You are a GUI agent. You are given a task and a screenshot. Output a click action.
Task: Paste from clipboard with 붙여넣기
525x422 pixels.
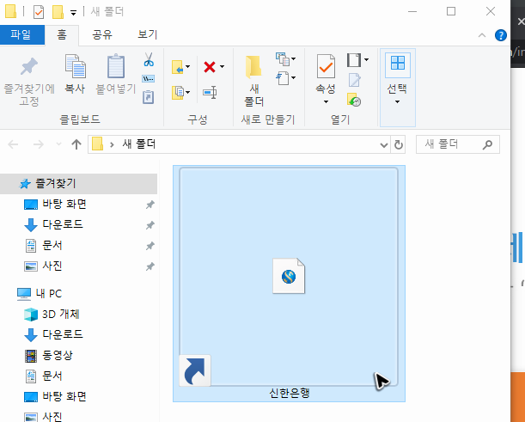[x=116, y=75]
